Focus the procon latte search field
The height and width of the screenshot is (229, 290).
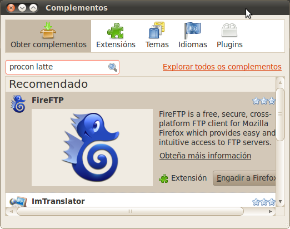pos(62,67)
